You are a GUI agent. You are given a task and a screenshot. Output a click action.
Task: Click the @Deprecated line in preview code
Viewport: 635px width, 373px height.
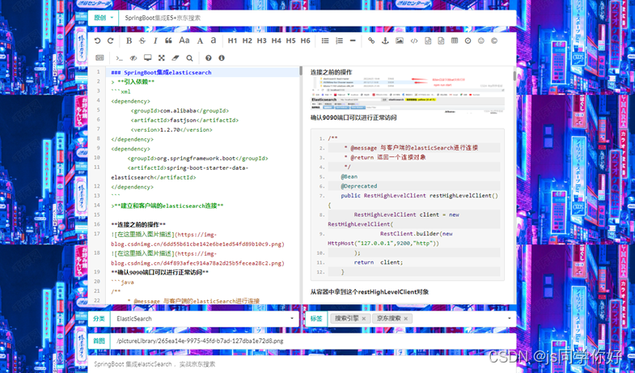click(359, 186)
